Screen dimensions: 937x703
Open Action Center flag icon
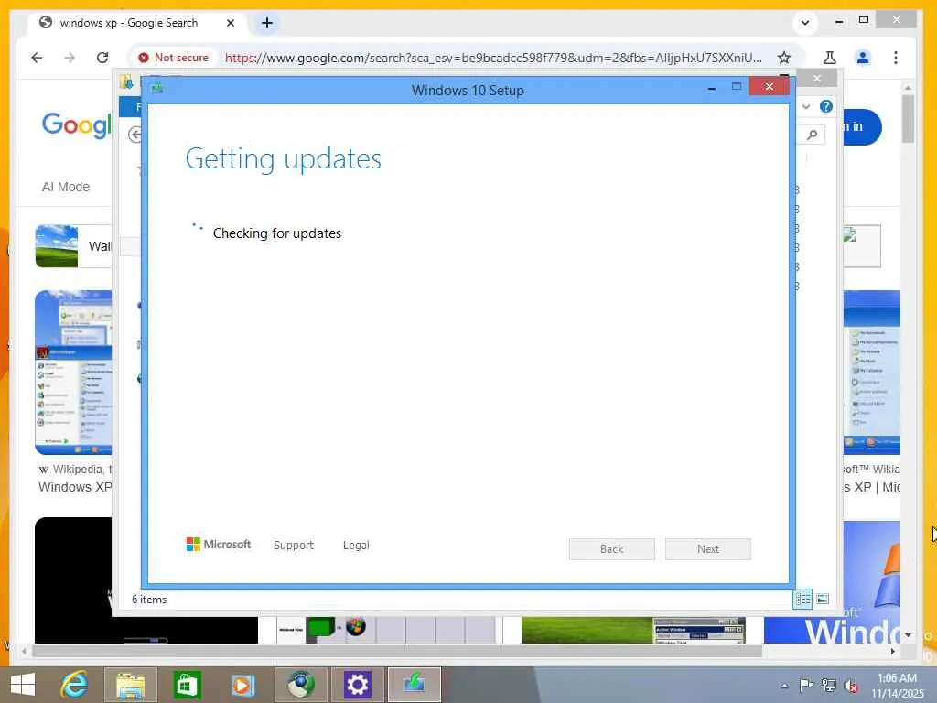pos(806,685)
